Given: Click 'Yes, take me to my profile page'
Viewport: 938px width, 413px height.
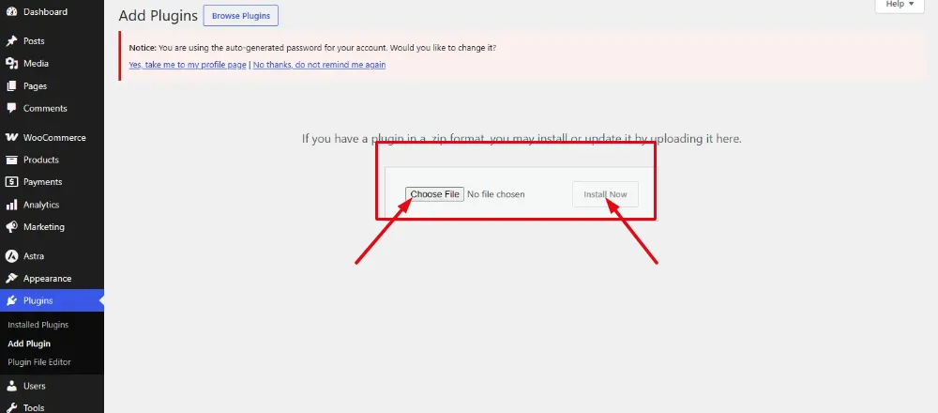Looking at the screenshot, I should point(188,65).
